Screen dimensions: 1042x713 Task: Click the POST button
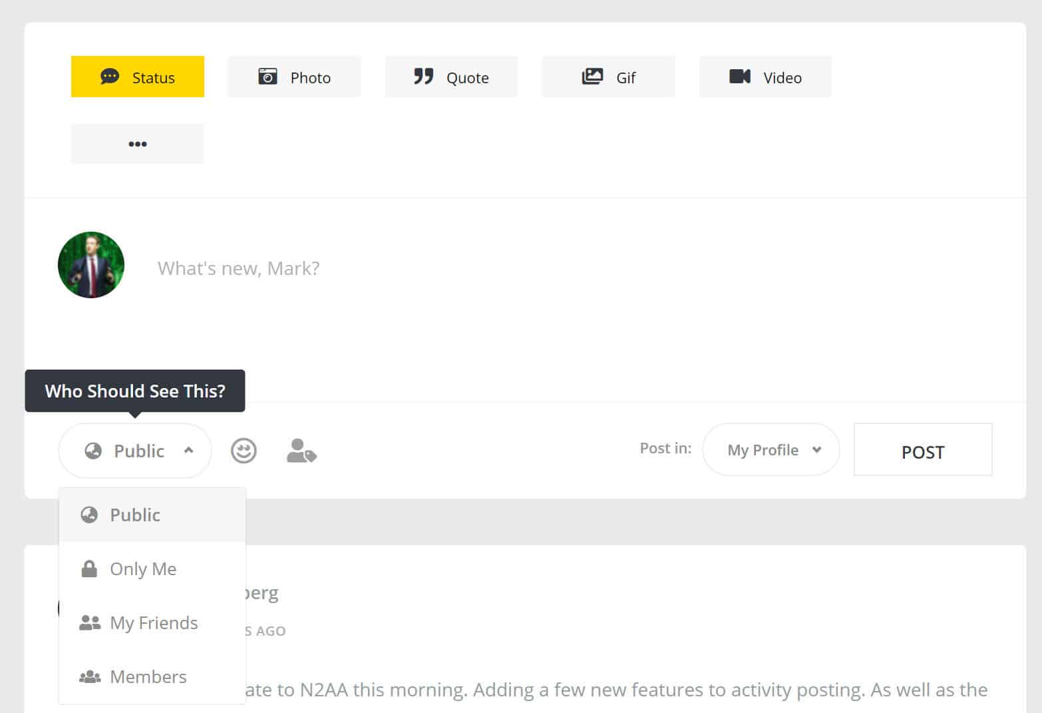coord(923,449)
